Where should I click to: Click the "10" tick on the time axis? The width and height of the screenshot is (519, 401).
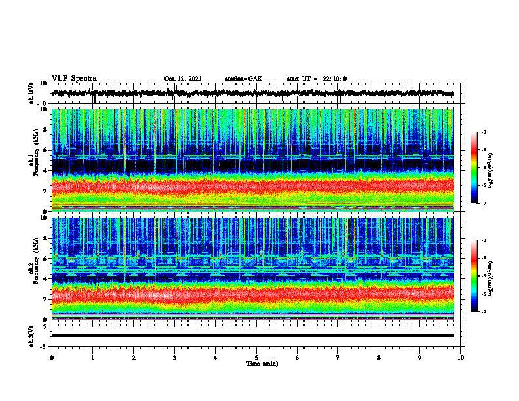click(x=461, y=358)
